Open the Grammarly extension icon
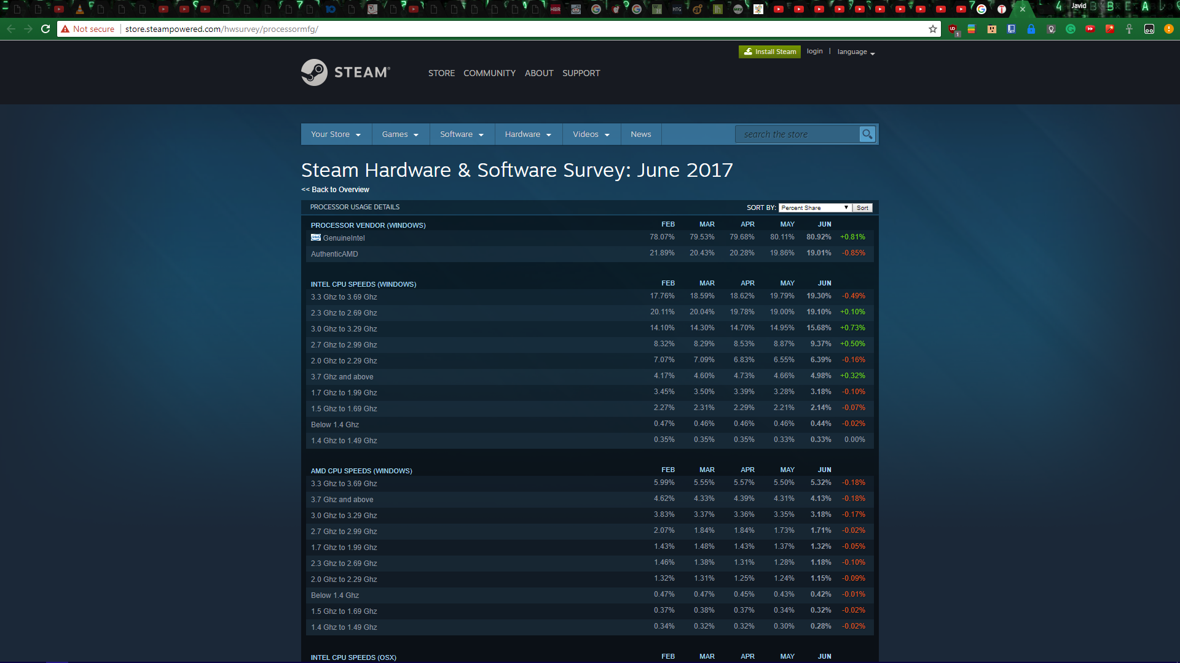1180x663 pixels. [x=1071, y=29]
